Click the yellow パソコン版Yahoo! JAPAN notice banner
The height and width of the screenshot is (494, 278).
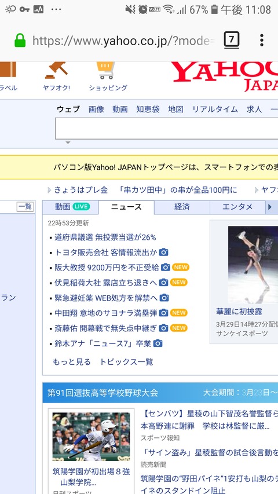[x=139, y=167]
